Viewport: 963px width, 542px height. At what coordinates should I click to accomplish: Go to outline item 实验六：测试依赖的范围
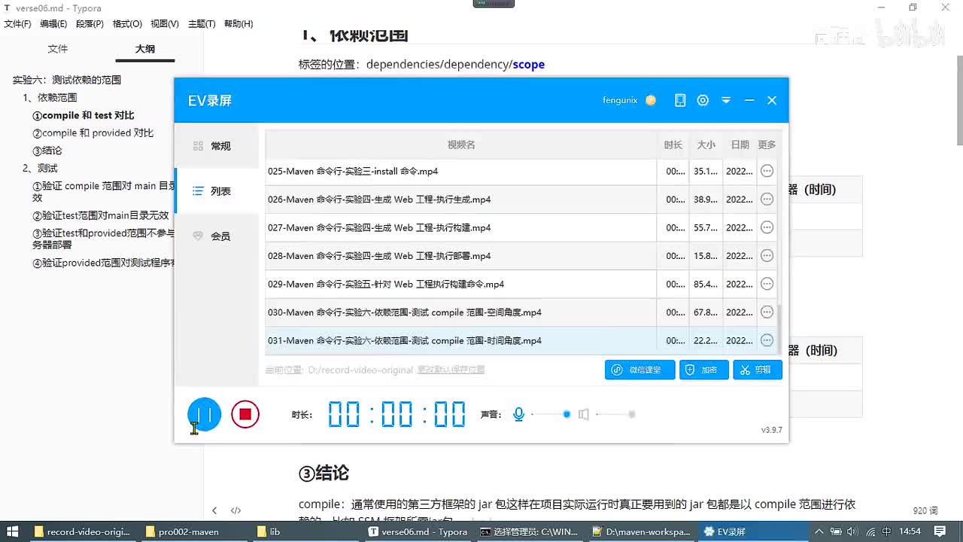67,80
